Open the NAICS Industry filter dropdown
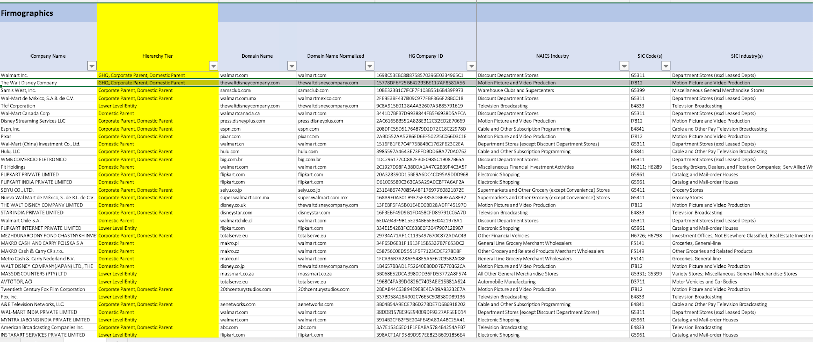This screenshot has height=342, width=813. click(624, 66)
